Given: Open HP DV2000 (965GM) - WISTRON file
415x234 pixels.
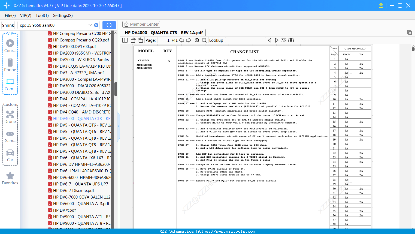Looking at the screenshot, I should tap(79, 53).
